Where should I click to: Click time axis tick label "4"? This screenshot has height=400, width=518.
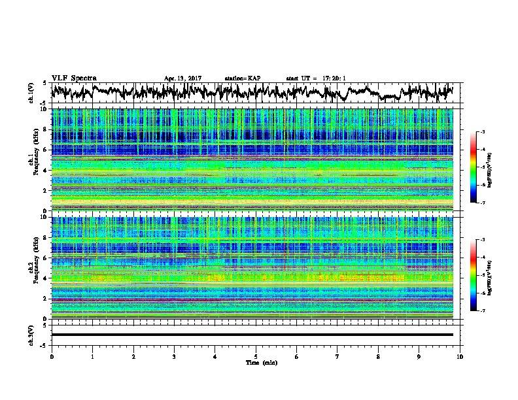[x=215, y=357]
